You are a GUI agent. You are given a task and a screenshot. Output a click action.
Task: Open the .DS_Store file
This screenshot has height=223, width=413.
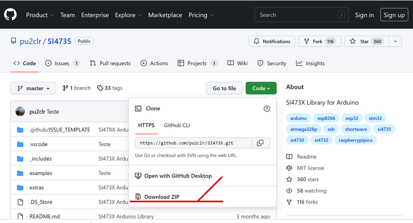(41, 202)
